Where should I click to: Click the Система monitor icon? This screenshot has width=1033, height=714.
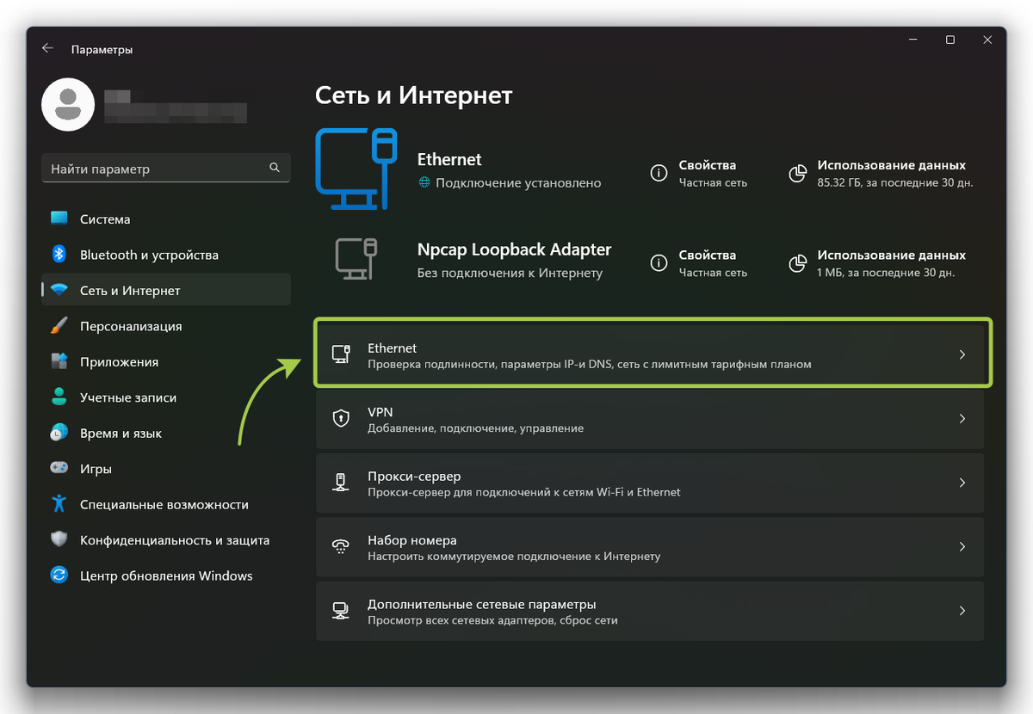(59, 219)
